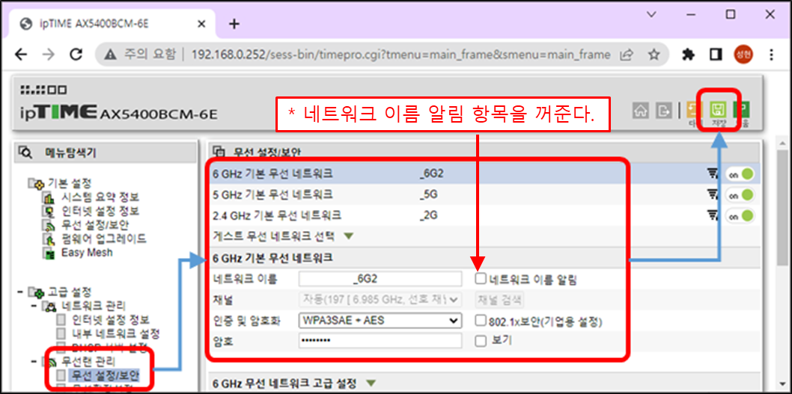This screenshot has width=792, height=394.
Task: Open the Chrome three-dot menu
Action: 771,55
